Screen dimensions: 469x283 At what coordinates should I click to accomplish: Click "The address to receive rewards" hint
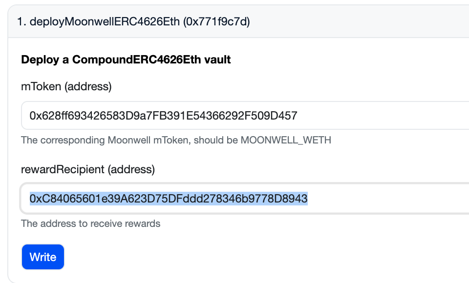90,224
